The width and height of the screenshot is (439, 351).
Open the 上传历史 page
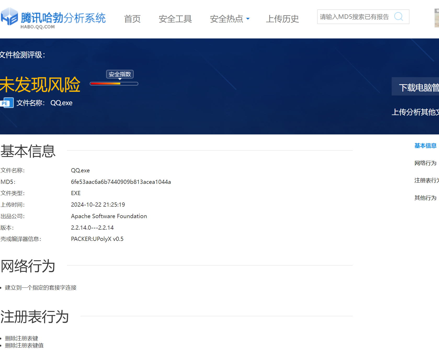(282, 19)
